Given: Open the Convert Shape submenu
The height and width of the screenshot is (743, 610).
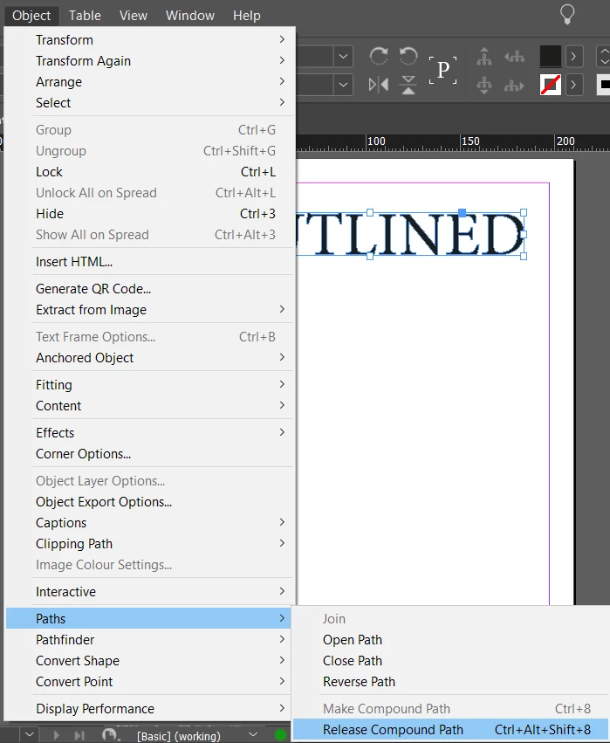Looking at the screenshot, I should pyautogui.click(x=149, y=661).
